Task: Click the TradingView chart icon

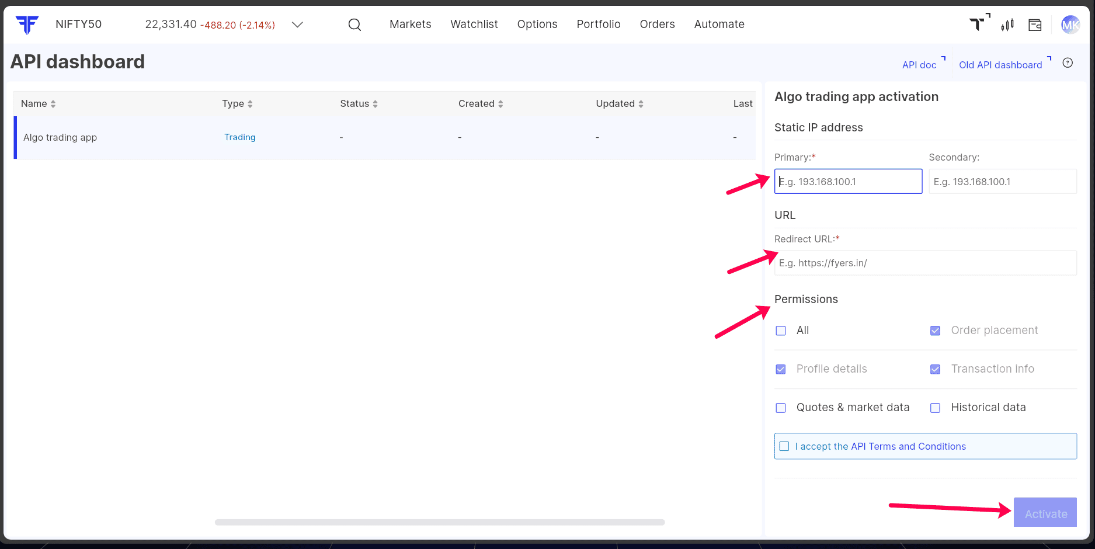Action: (x=978, y=24)
